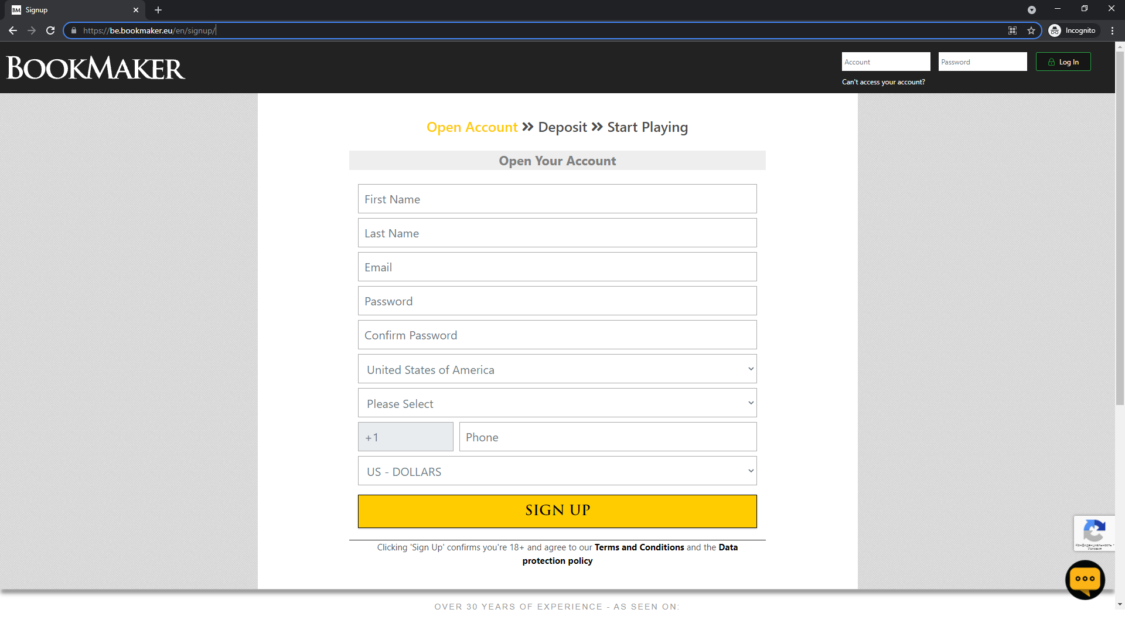Screen dimensions: 1125x633
Task: Focus the Last Name field
Action: [x=557, y=233]
